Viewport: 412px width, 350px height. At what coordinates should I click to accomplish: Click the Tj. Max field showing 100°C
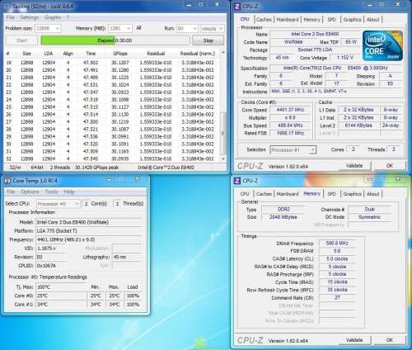(x=61, y=287)
